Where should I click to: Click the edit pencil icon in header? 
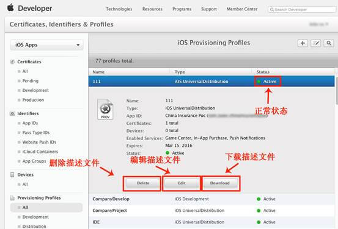click(x=316, y=43)
